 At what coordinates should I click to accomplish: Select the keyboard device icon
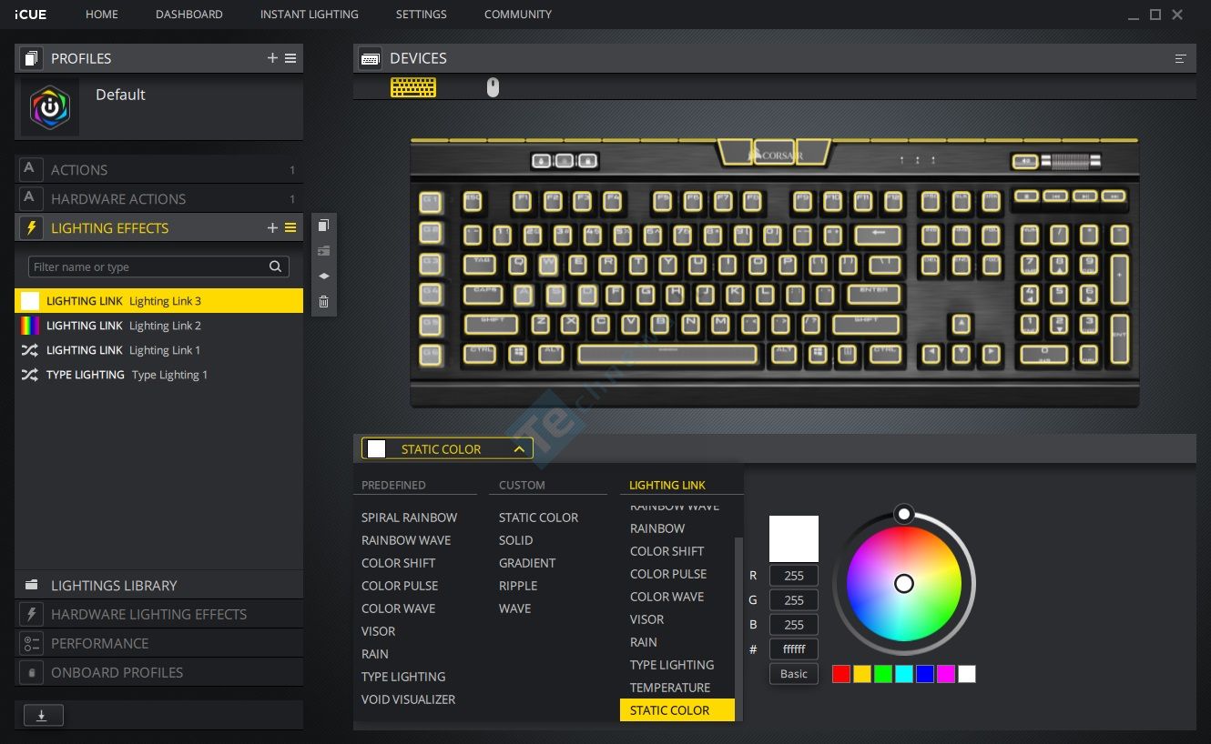(x=413, y=87)
